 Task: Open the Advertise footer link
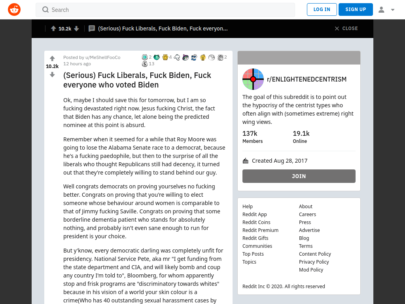tap(309, 230)
